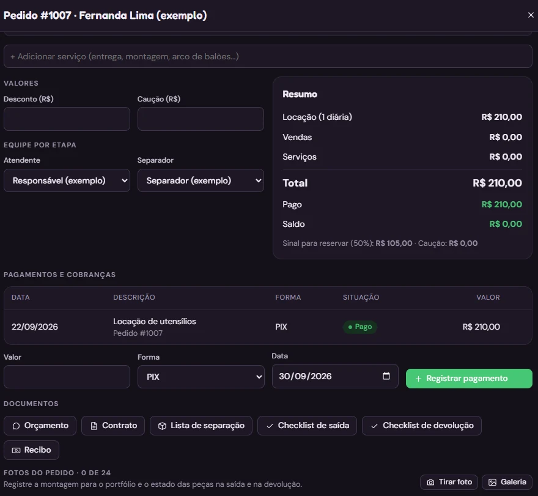
Task: Click the Sinal para reservar amount R$ 105,00
Action: pos(394,243)
